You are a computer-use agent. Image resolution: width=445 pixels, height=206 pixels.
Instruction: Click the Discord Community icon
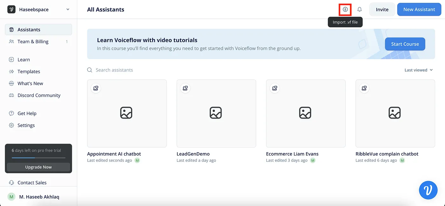[x=11, y=95]
